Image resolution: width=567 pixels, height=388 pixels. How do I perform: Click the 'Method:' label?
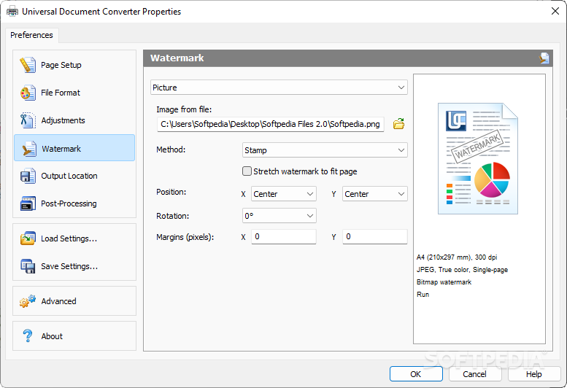(x=171, y=150)
